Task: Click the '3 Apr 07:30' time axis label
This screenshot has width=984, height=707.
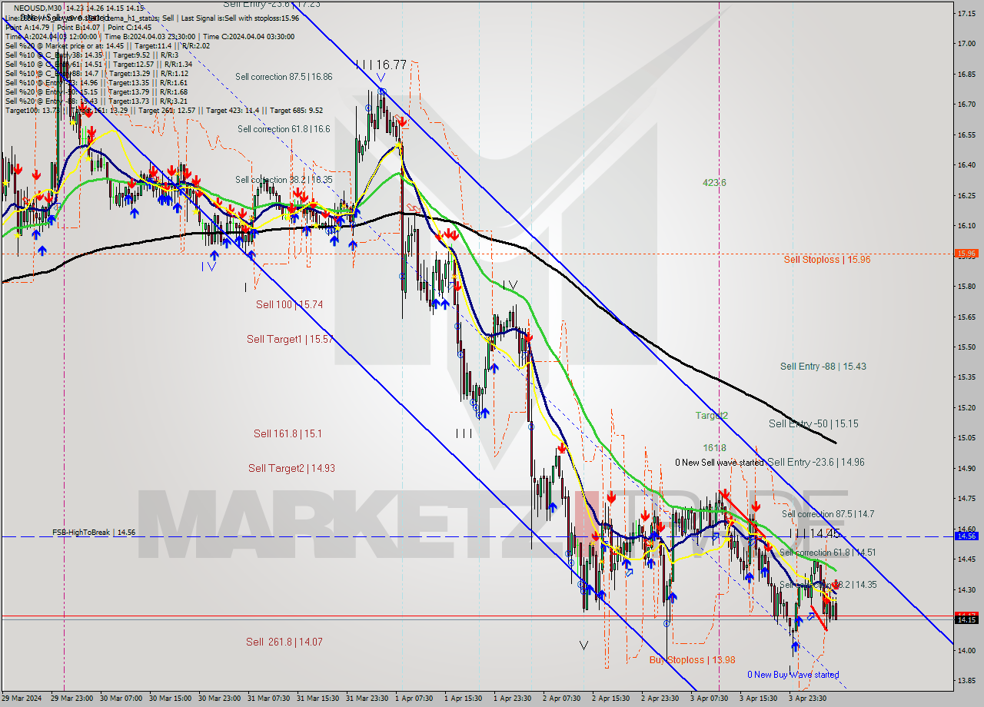Action: [x=710, y=699]
